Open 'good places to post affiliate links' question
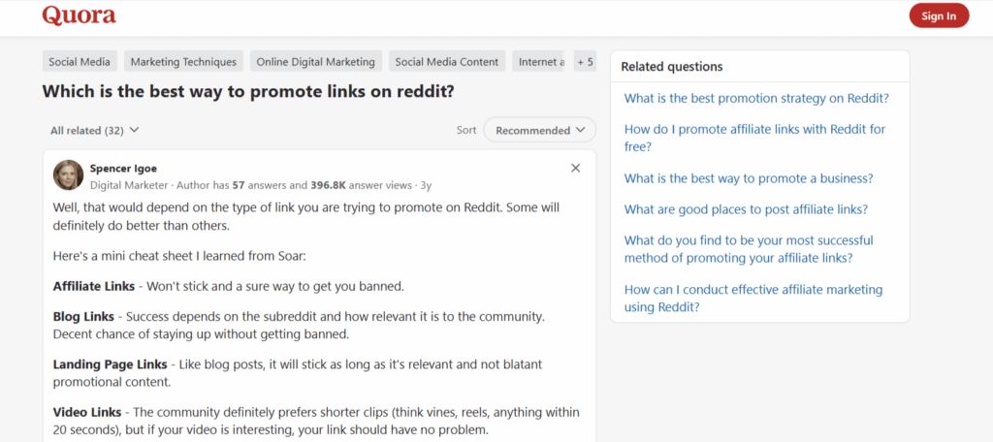This screenshot has width=993, height=442. click(746, 209)
